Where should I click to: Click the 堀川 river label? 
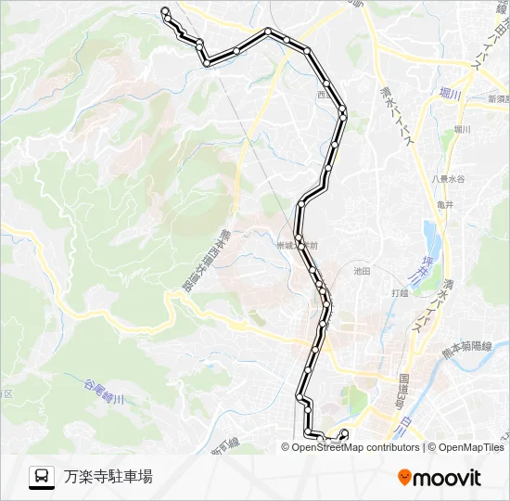450,95
